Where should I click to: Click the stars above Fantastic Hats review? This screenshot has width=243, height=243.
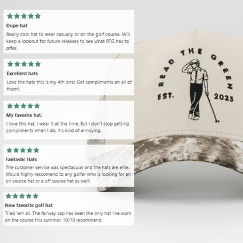coord(23,150)
